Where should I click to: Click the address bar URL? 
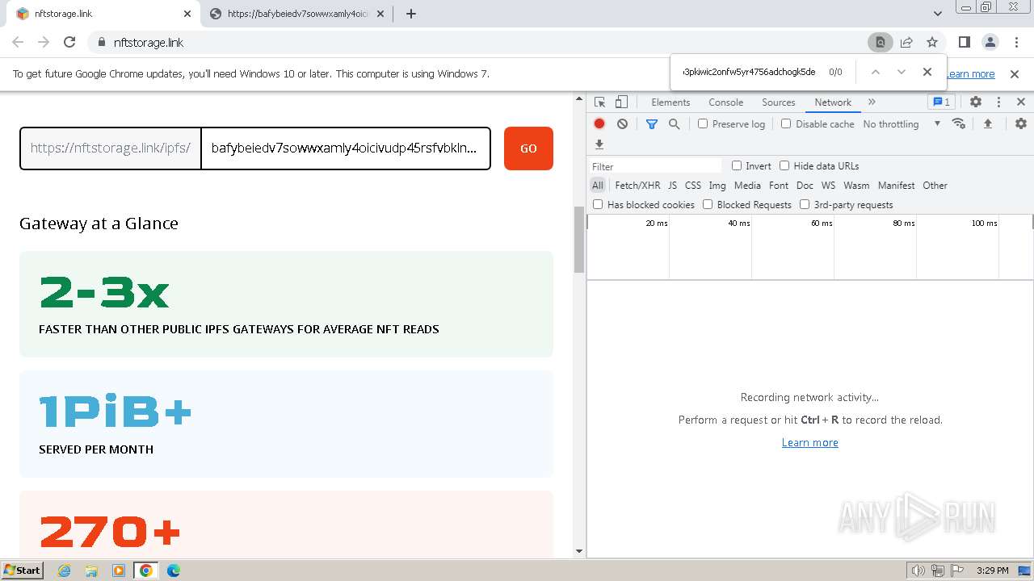(x=149, y=42)
